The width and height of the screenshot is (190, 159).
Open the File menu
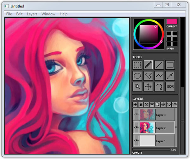tap(9, 14)
